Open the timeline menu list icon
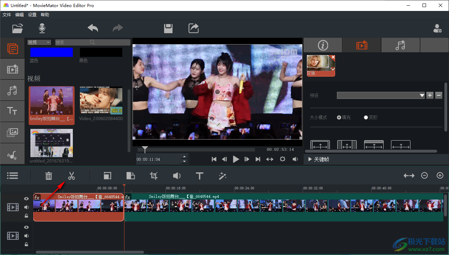Screen dimensions: 449x255 pyautogui.click(x=12, y=176)
